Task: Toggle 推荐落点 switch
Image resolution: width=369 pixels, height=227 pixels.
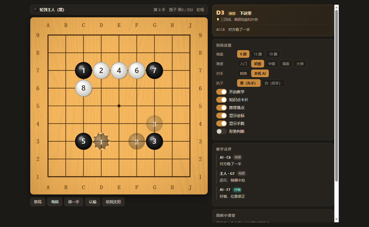Action: point(222,108)
